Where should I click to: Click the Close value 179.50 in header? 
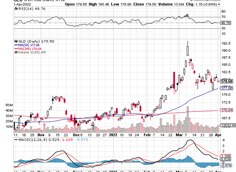tap(151, 4)
